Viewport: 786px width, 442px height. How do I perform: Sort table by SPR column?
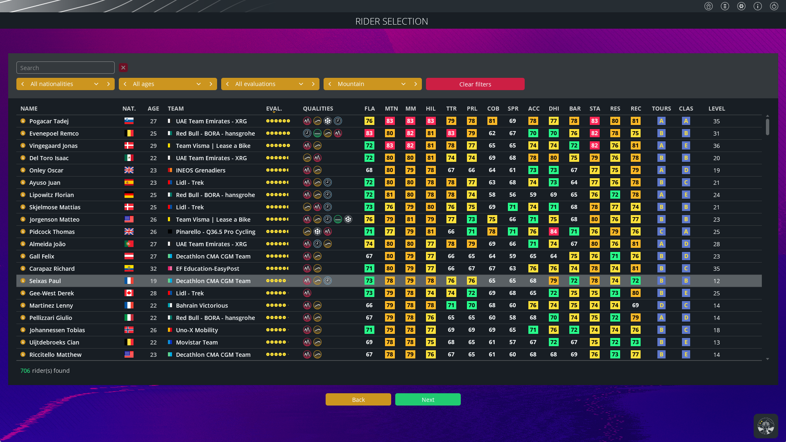pos(513,109)
